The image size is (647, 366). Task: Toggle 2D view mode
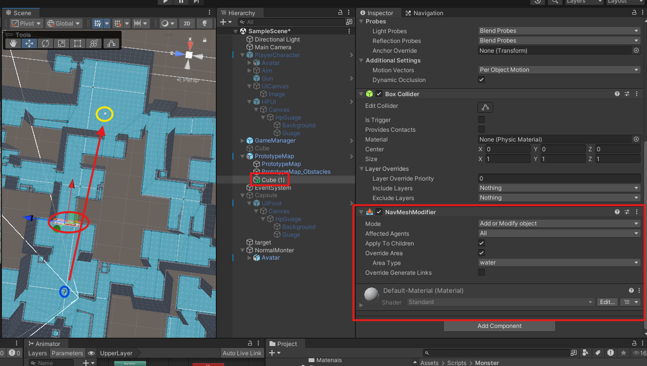click(x=187, y=23)
